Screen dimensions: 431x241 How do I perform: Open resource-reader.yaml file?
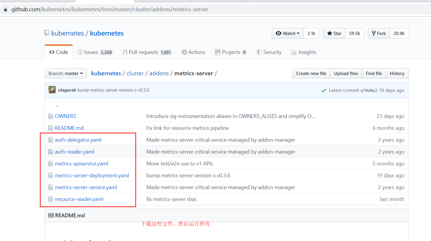(x=79, y=199)
